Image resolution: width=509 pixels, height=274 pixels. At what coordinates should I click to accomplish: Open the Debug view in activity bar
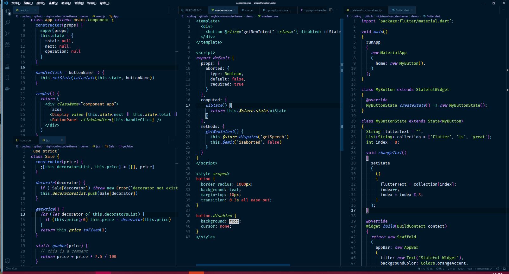(8, 45)
